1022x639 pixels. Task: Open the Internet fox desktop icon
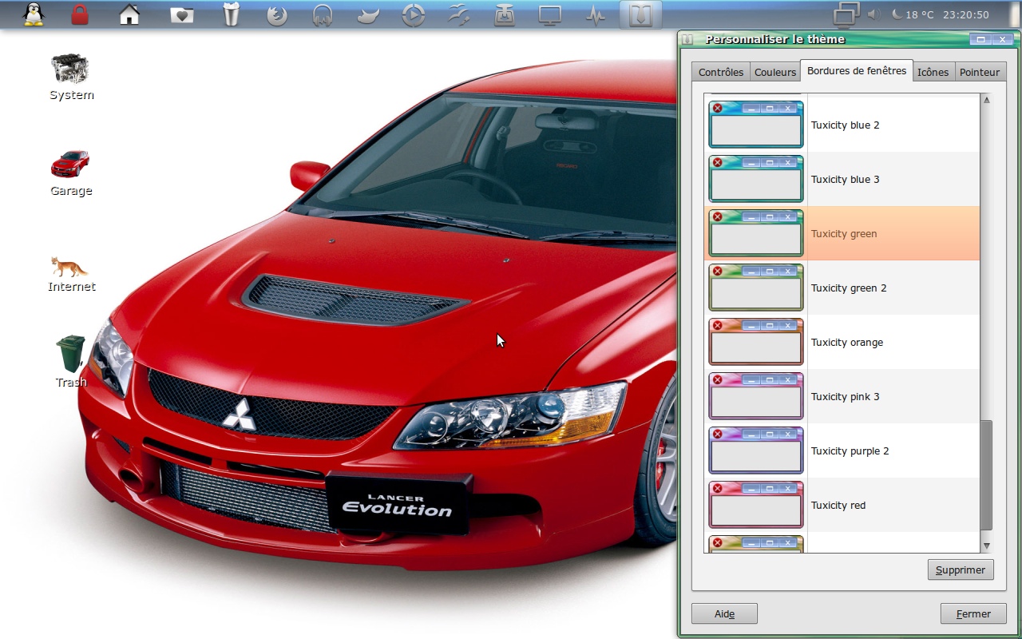[x=71, y=274]
